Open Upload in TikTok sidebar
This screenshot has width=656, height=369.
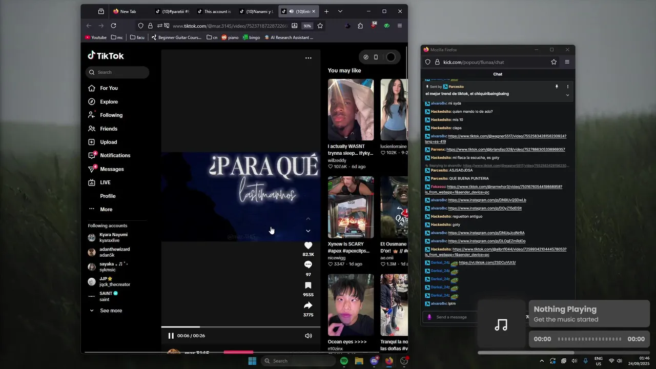108,142
